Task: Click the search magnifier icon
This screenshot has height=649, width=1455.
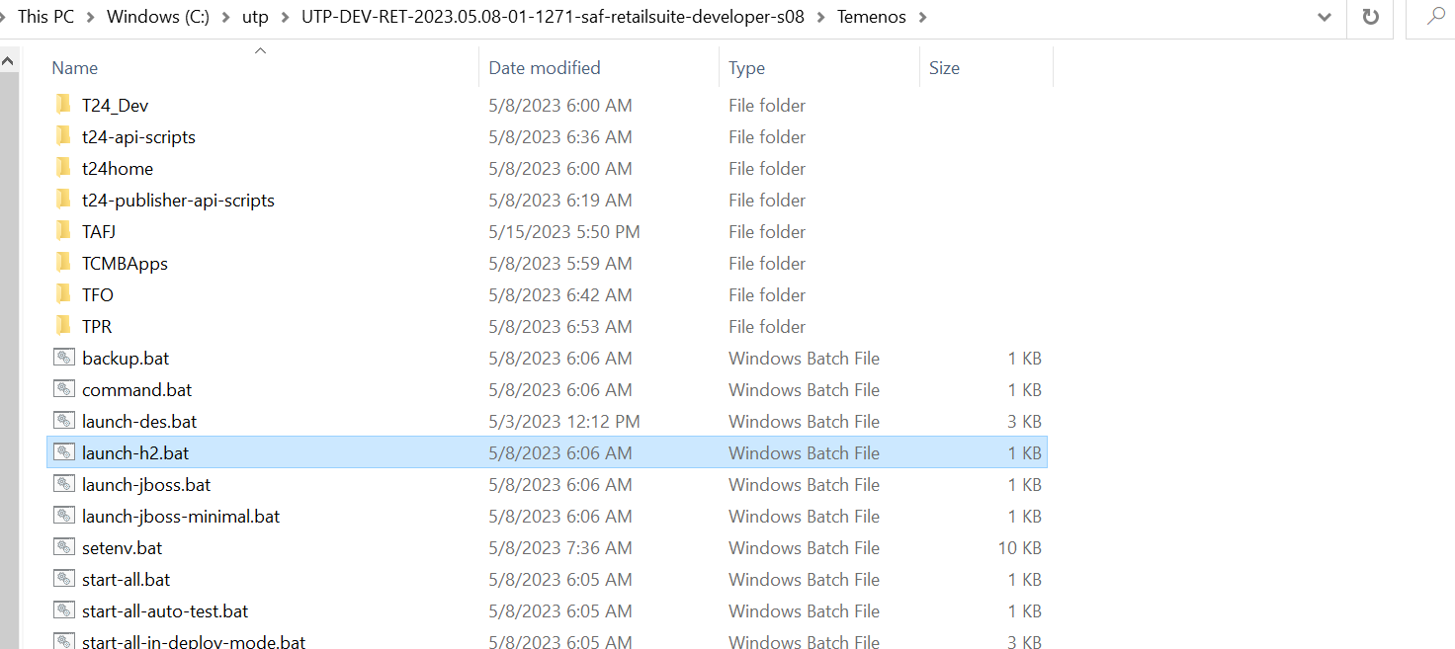Action: [x=1434, y=17]
